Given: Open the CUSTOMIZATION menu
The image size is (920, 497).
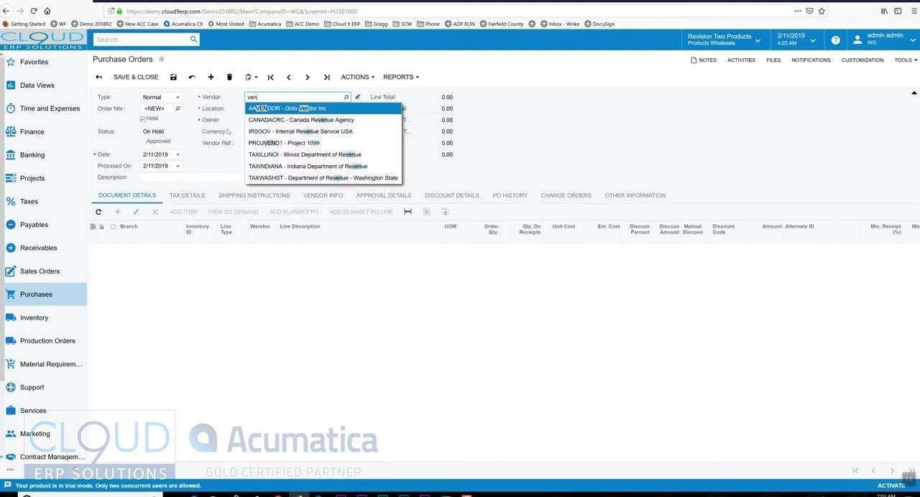Looking at the screenshot, I should (862, 60).
